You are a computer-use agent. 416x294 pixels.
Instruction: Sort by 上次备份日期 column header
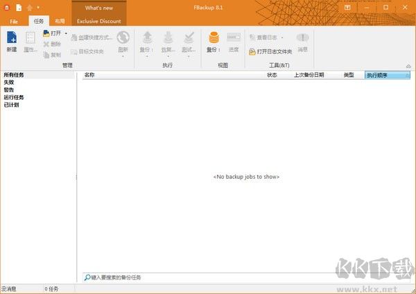(309, 75)
